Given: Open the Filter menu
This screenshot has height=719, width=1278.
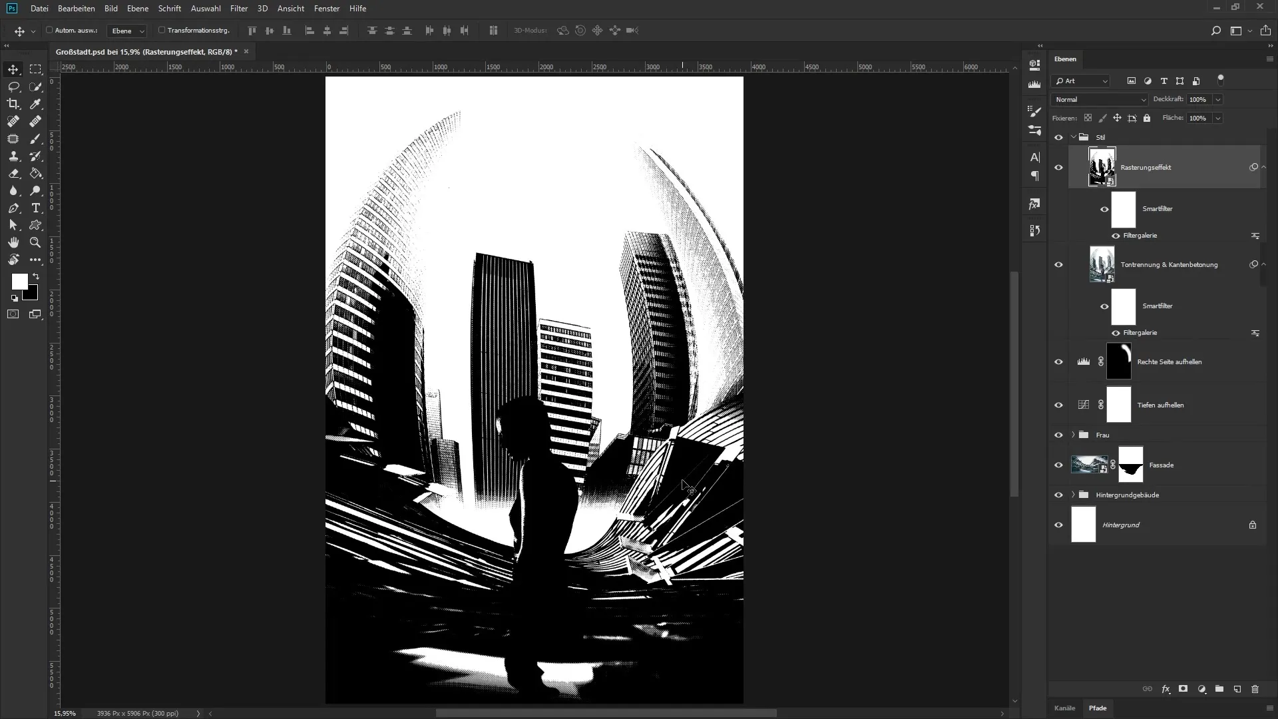Looking at the screenshot, I should tap(239, 9).
